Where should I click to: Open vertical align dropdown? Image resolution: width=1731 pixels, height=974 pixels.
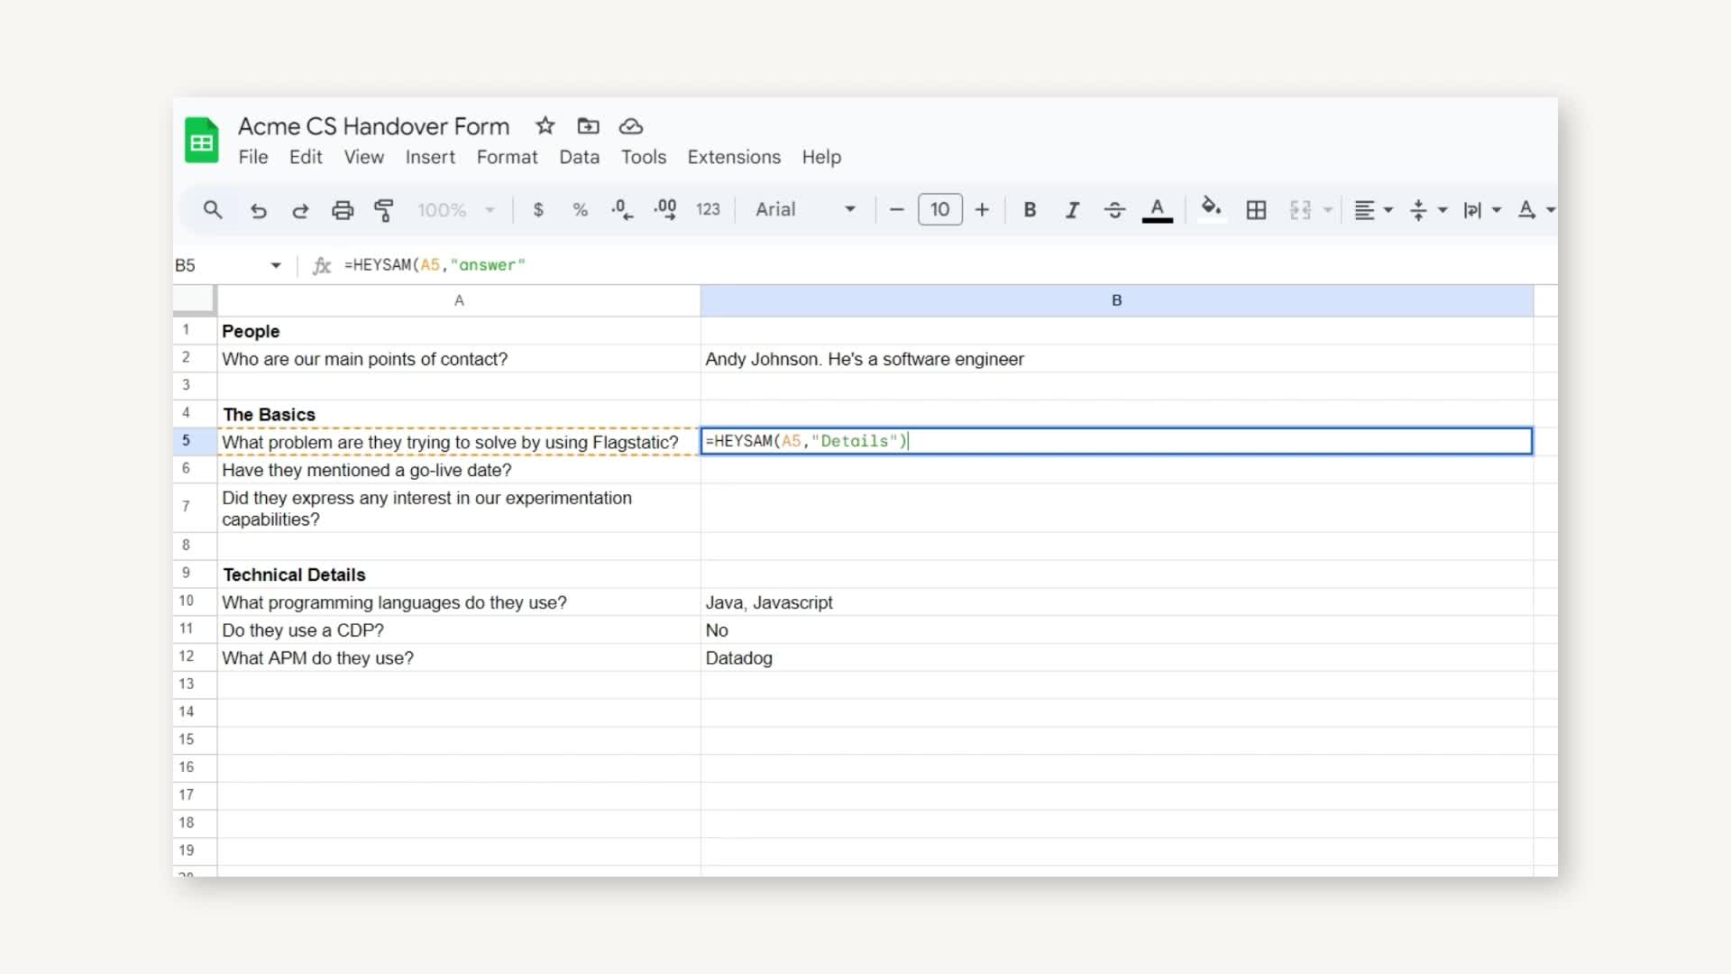1428,210
